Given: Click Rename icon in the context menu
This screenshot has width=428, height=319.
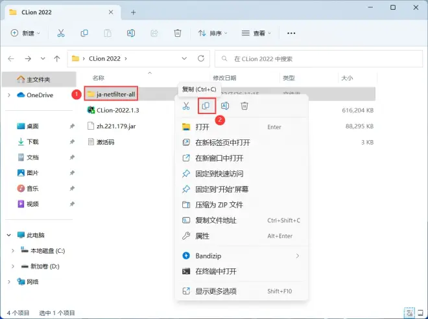Looking at the screenshot, I should (x=225, y=106).
